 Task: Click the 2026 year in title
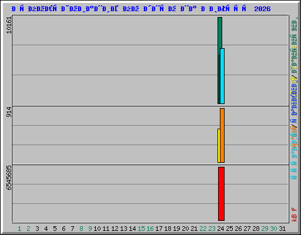click(262, 9)
